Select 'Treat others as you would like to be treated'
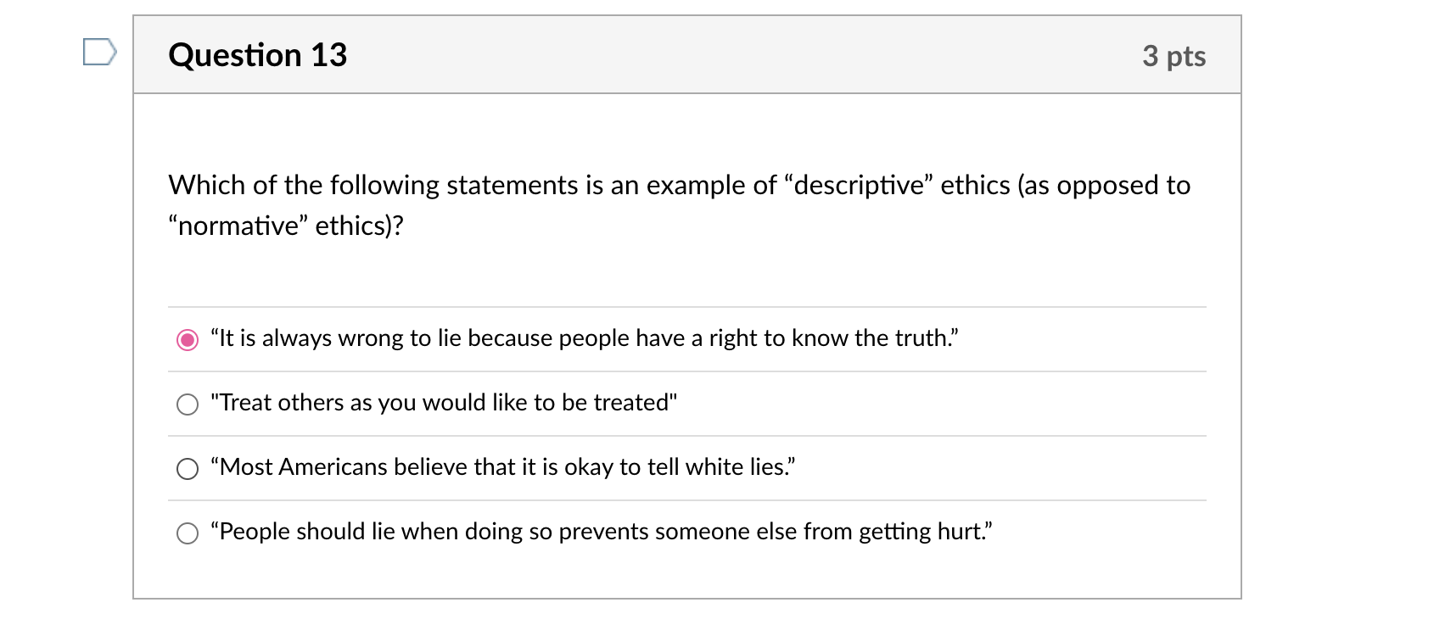 (187, 404)
